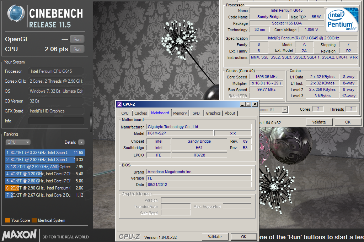The height and width of the screenshot is (242, 364).
Task: Open the Ranking CPU dropdown
Action: tap(18, 142)
